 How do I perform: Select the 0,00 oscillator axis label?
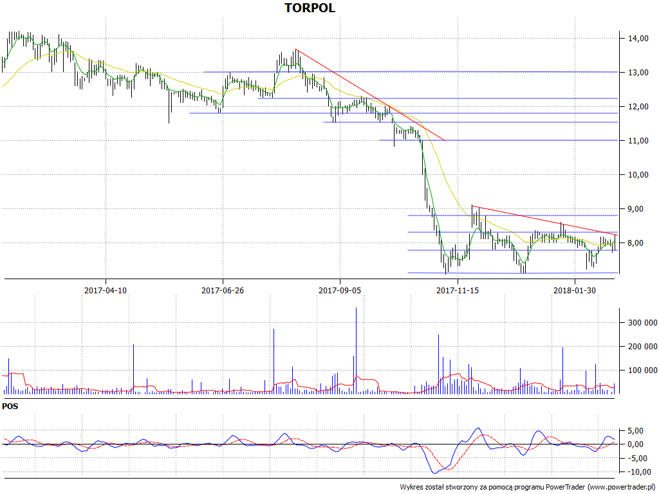tap(635, 444)
